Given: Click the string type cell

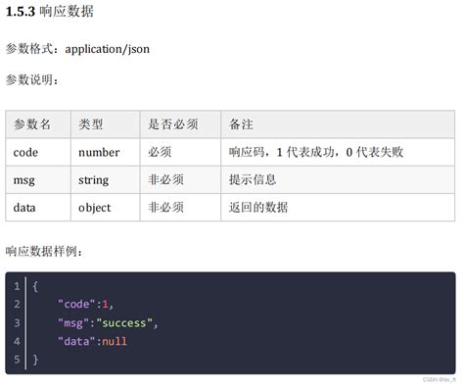Looking at the screenshot, I should (x=106, y=180).
